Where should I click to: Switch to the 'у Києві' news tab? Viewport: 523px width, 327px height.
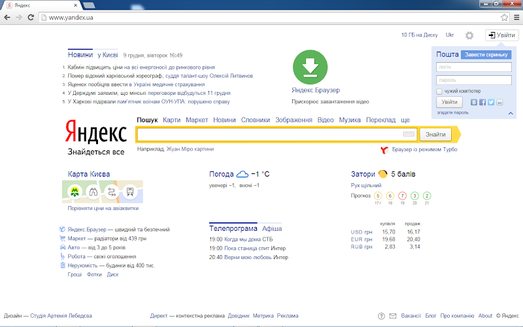(x=108, y=55)
